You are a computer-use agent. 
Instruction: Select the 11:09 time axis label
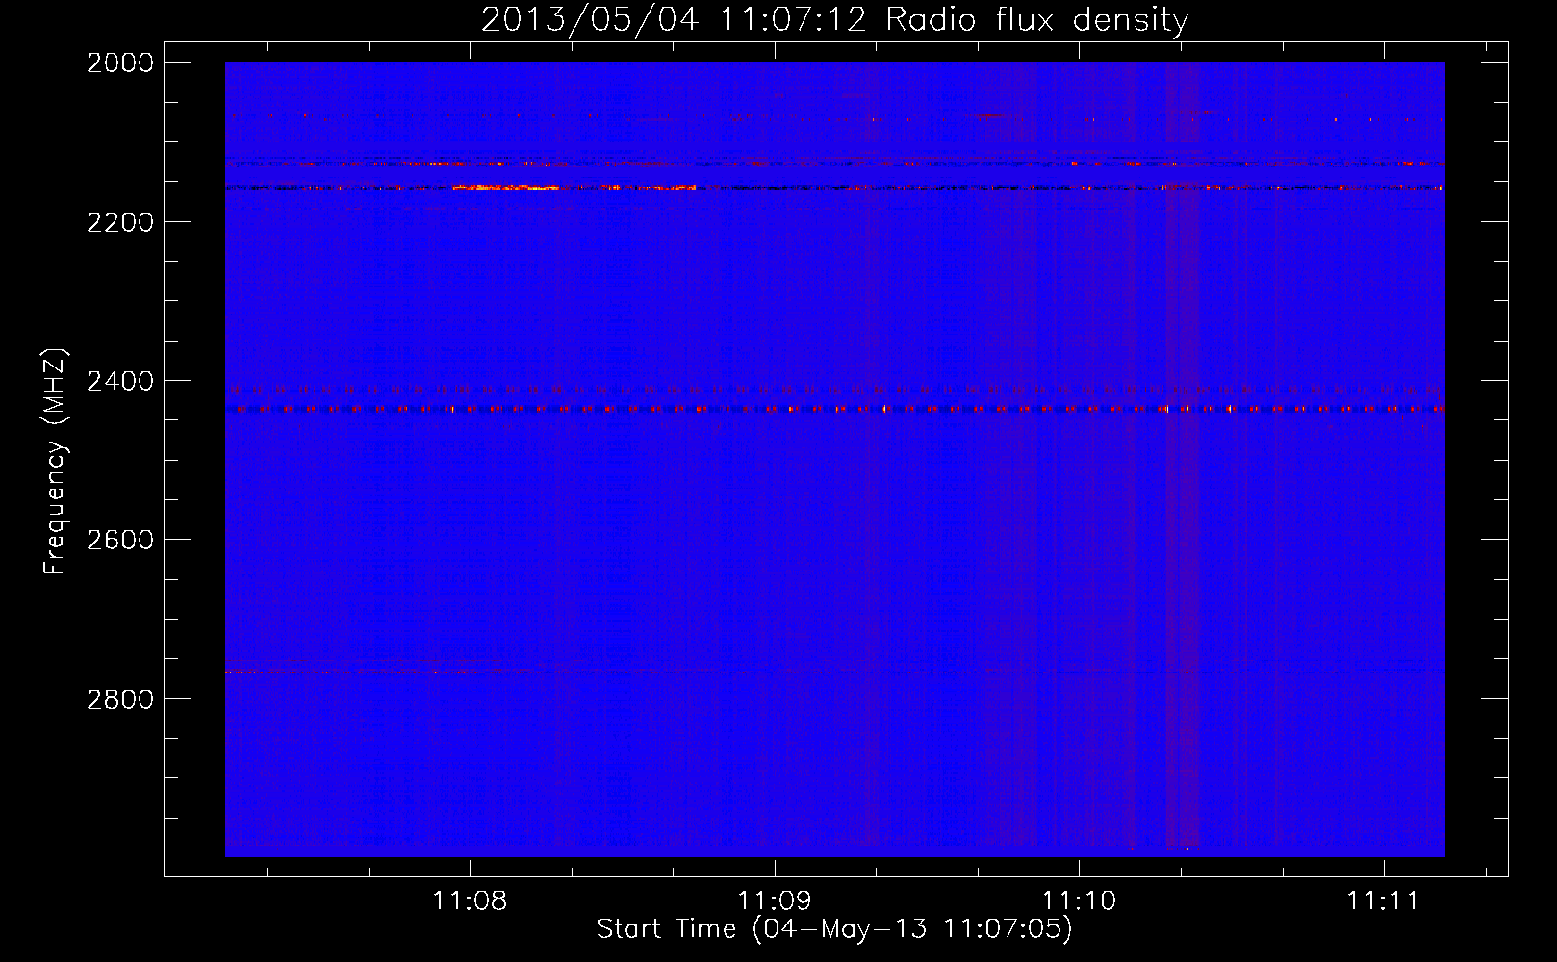click(x=775, y=901)
